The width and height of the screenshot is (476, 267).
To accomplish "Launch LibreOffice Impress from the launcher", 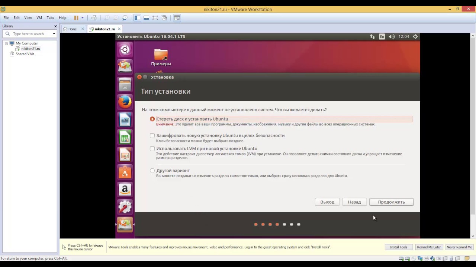I will tap(125, 155).
